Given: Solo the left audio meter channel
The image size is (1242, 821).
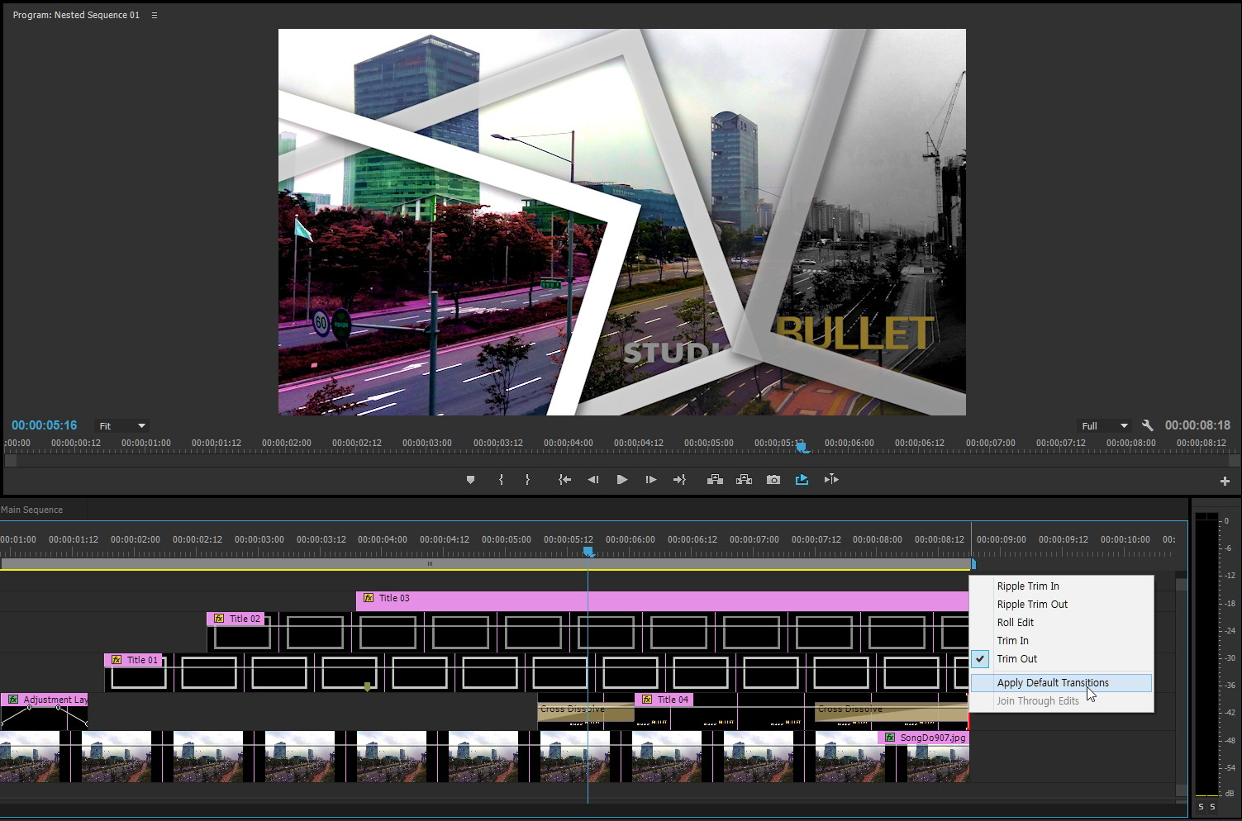Looking at the screenshot, I should [1201, 806].
